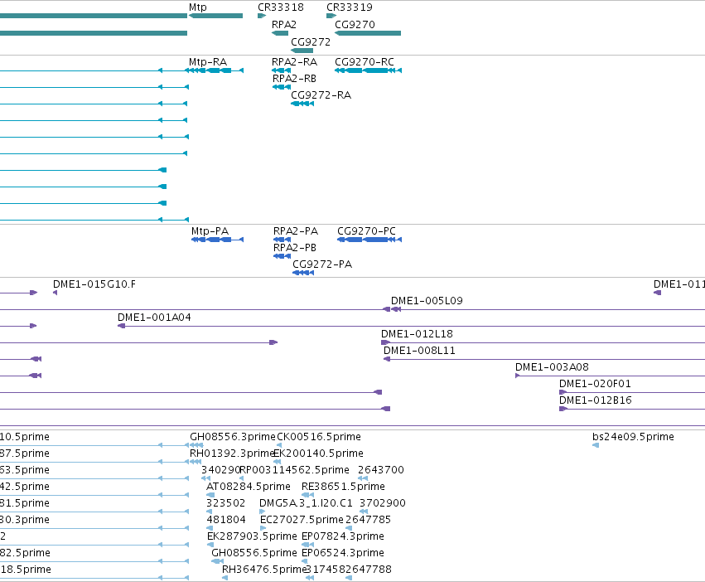Select the RPA2-PB protein feature
This screenshot has width=705, height=582.
point(282,256)
